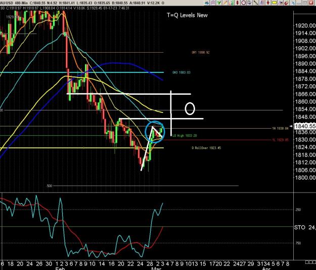Click the red swirl toolbar icon

coord(286,3)
